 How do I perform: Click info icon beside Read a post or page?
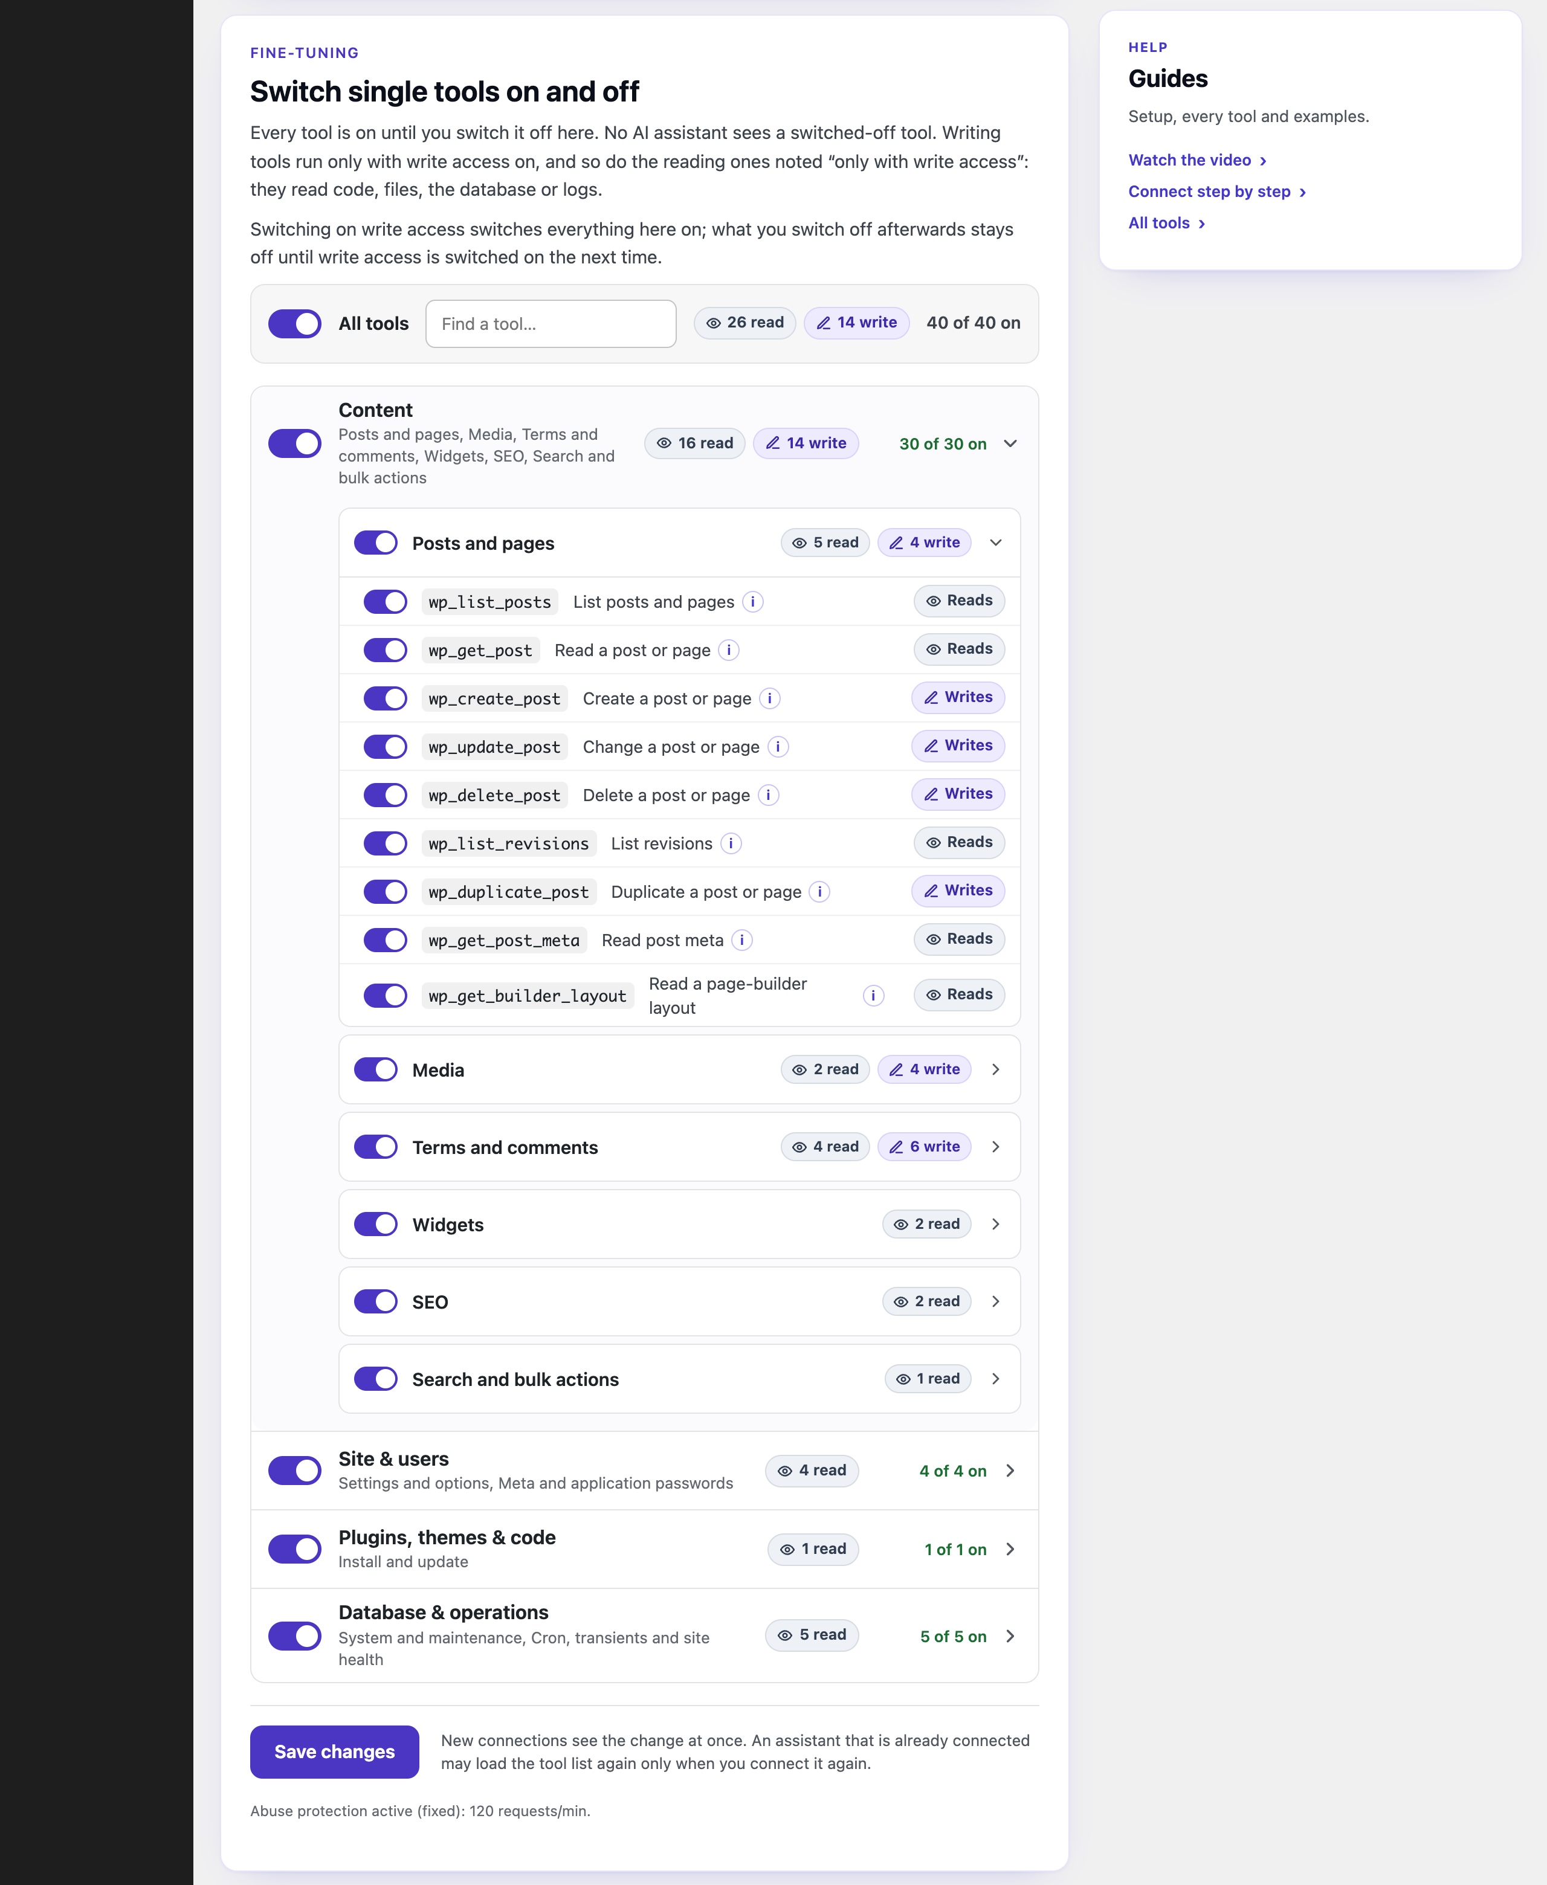click(729, 650)
